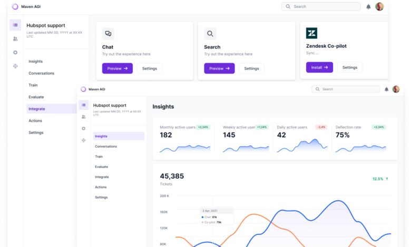Open Evaluate in the front window menu
The height and width of the screenshot is (247, 411).
coord(102,167)
